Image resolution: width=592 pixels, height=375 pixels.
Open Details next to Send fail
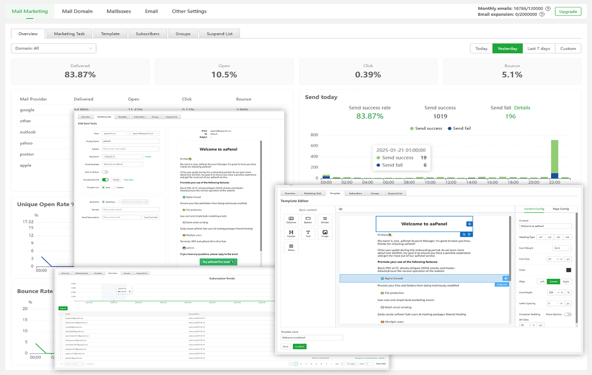pos(522,108)
